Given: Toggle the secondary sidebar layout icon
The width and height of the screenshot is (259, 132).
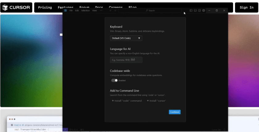Looking at the screenshot, I should pos(199,10).
